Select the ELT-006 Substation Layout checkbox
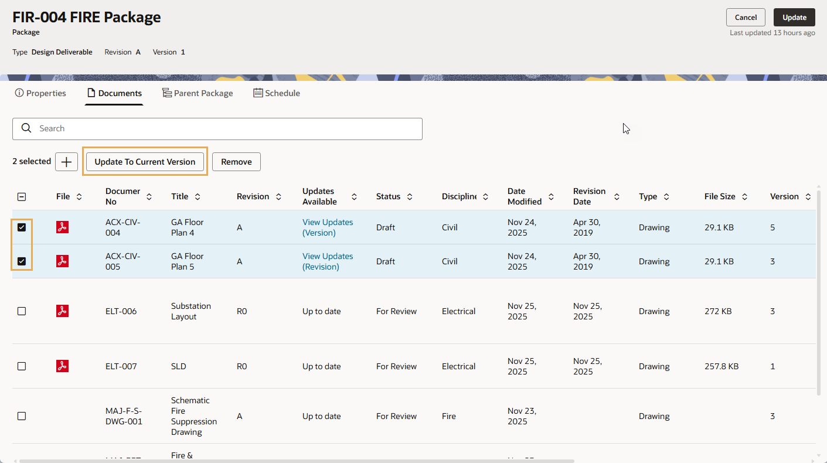Viewport: 827px width, 463px height. click(22, 311)
